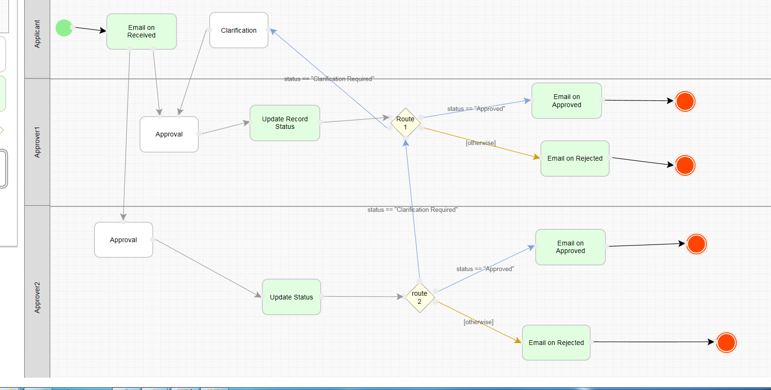The width and height of the screenshot is (771, 390).
Task: Click the [otherwise] label near Route 1
Action: [481, 143]
